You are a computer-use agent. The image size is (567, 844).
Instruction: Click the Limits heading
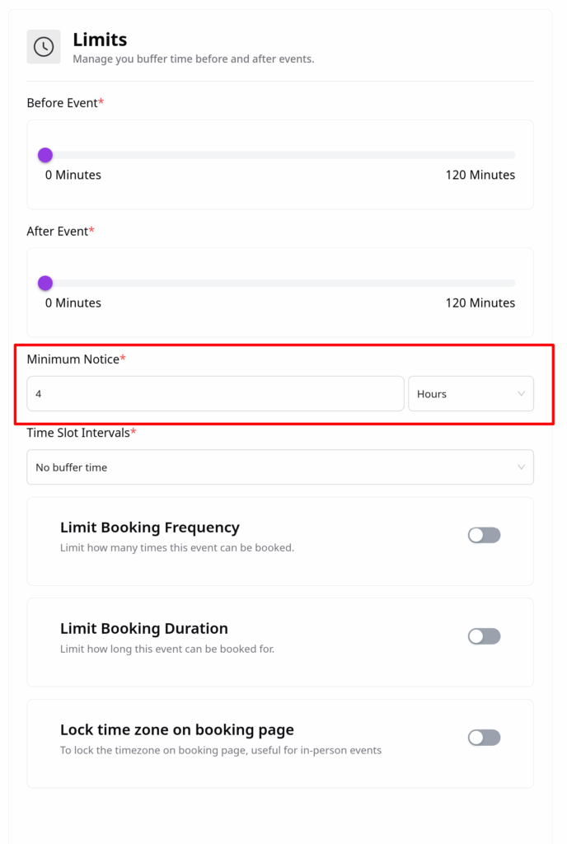[100, 39]
